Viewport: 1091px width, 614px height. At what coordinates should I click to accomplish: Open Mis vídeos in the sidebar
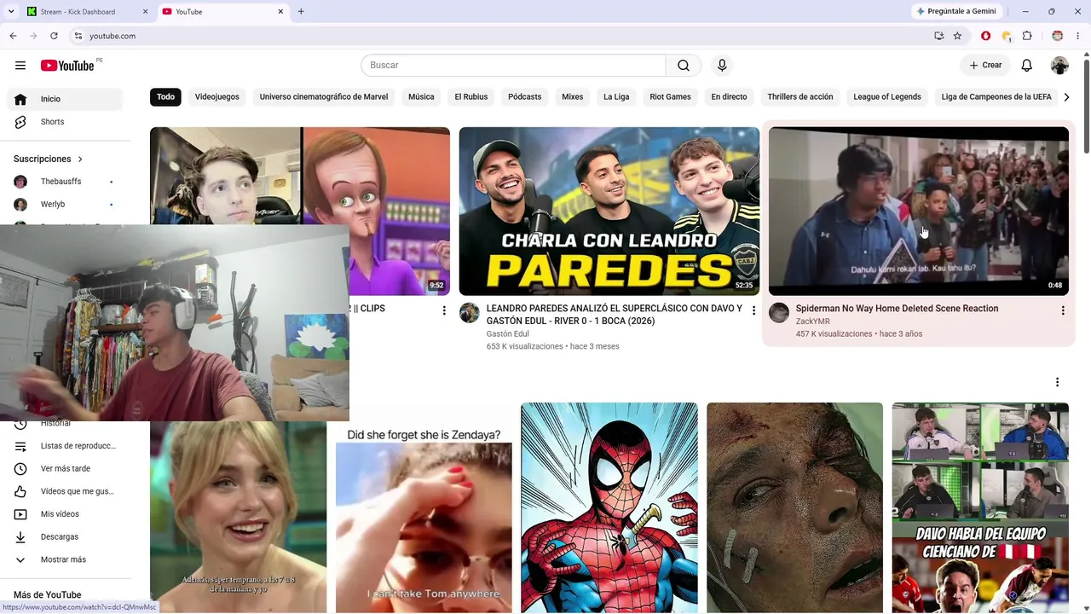[65, 514]
